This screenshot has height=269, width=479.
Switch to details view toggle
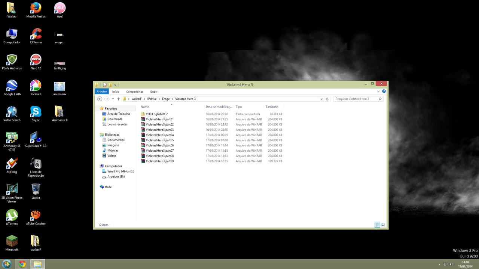point(377,225)
